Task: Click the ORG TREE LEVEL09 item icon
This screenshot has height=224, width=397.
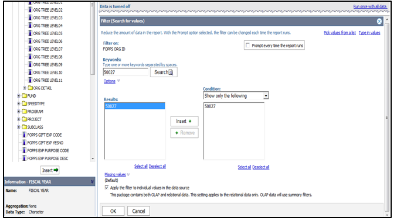Action: pos(30,65)
